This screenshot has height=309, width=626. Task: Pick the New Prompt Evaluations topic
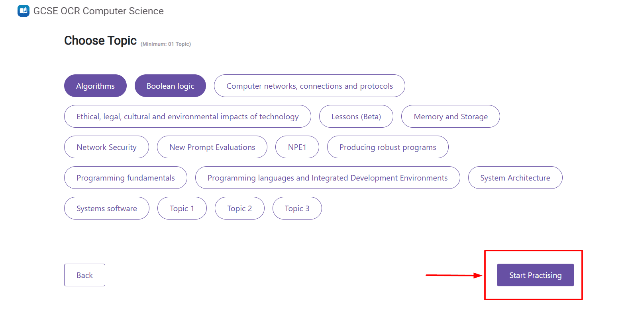[x=212, y=147]
